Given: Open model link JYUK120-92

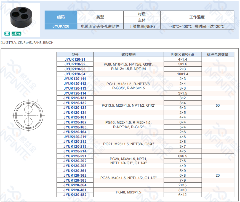Looking at the screenshot, I should pos(75,64).
